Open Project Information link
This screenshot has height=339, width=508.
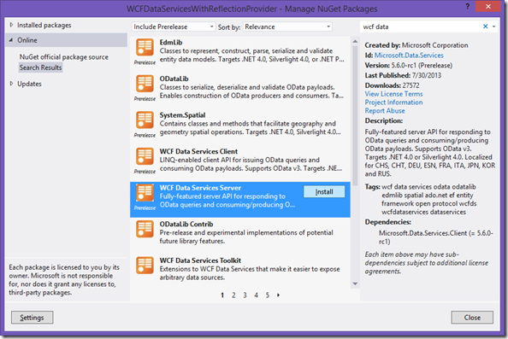coord(393,102)
